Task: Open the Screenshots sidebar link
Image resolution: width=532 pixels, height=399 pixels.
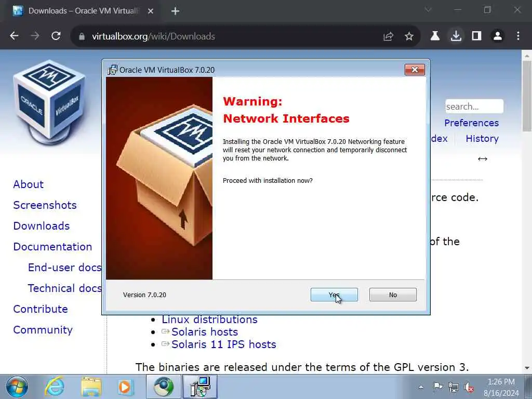Action: click(x=45, y=205)
